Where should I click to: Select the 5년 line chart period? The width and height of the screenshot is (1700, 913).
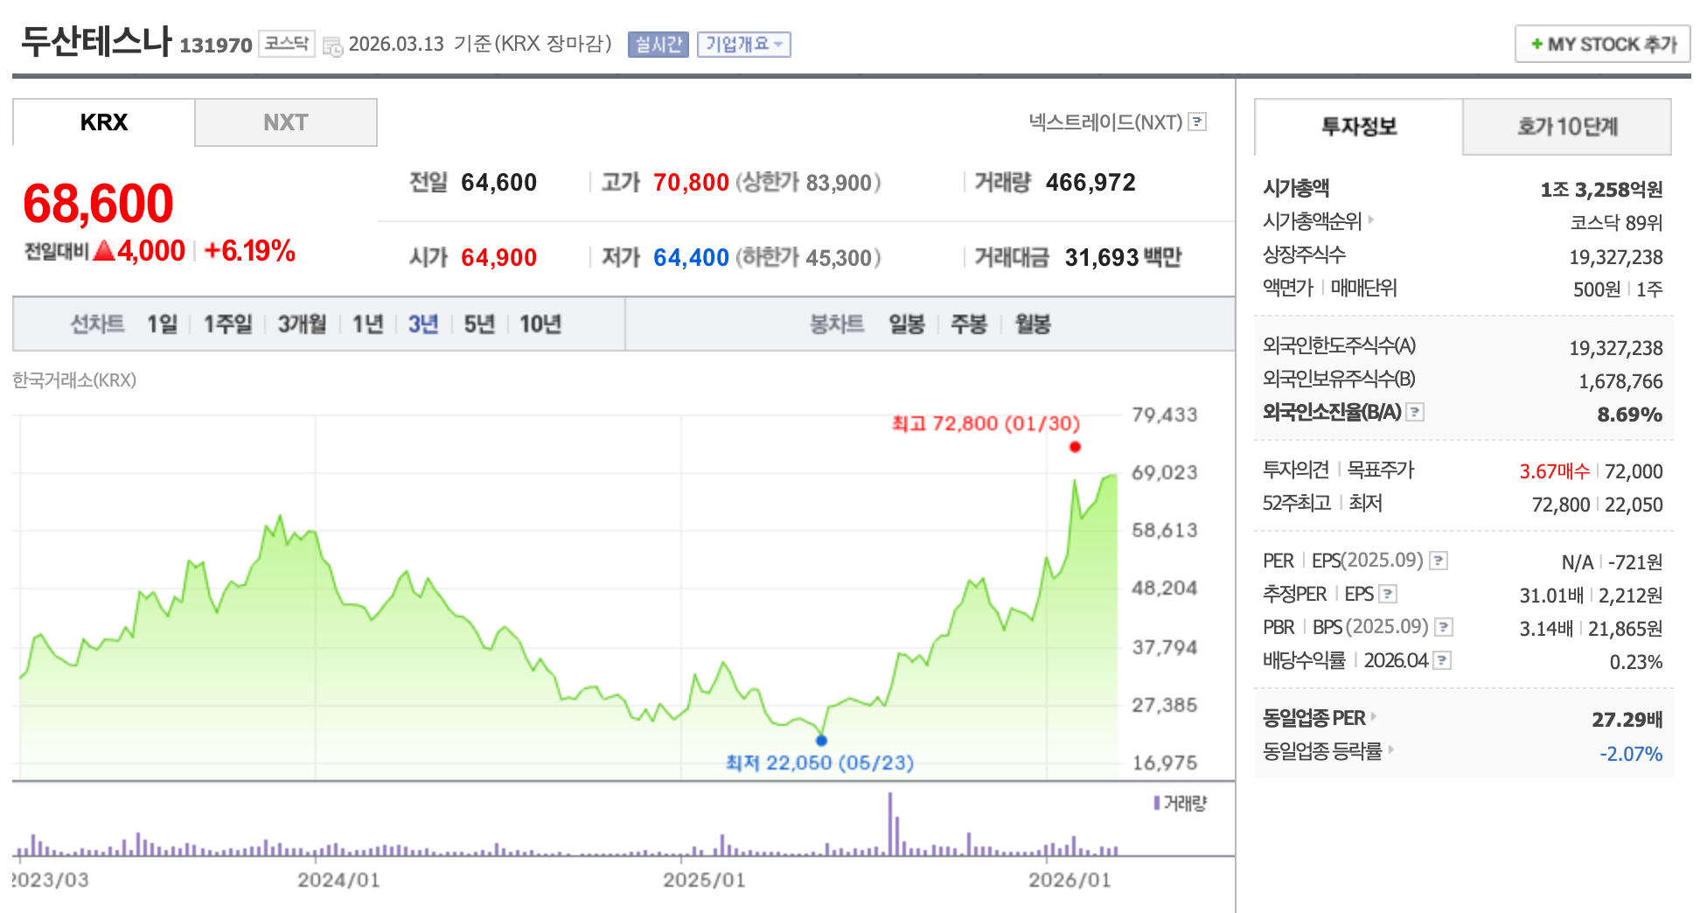point(479,324)
